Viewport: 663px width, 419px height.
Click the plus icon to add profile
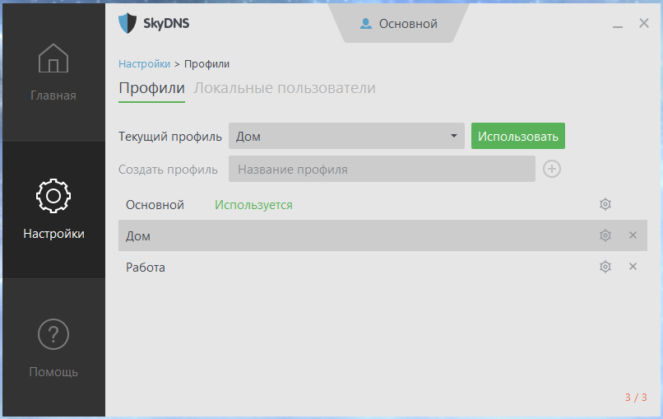[x=552, y=170]
